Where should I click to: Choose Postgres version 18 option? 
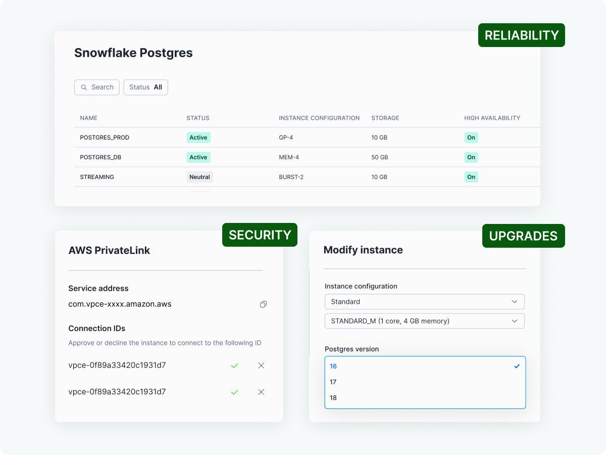[333, 398]
